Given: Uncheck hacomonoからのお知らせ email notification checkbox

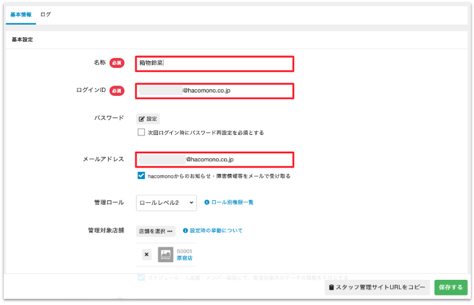Looking at the screenshot, I should pos(142,176).
